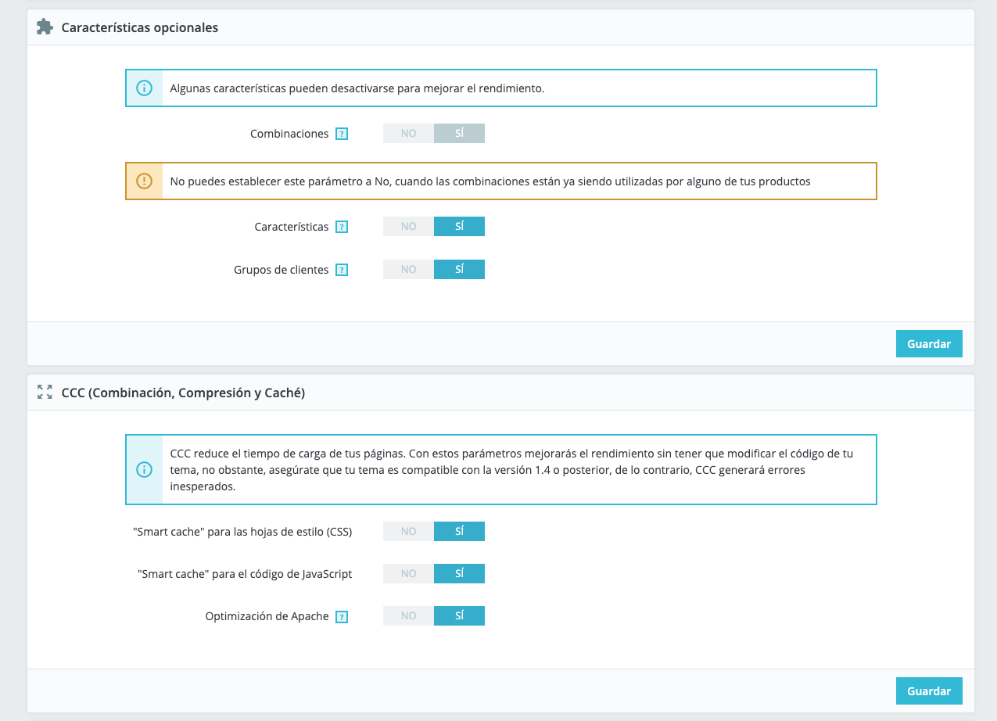
Task: Click the info icon in the features notice
Action: (144, 88)
